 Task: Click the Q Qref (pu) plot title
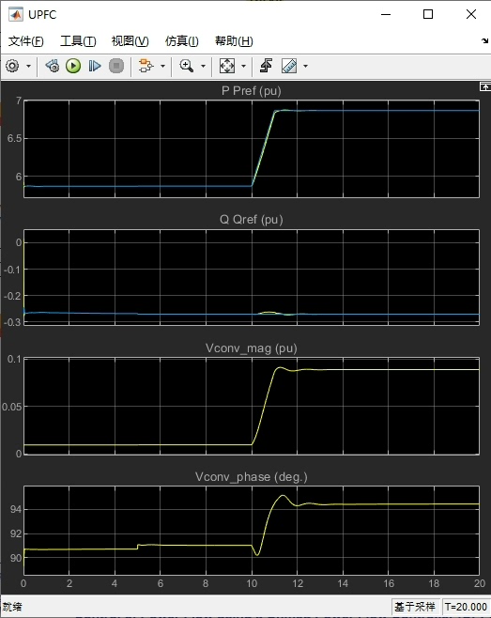[x=252, y=220]
